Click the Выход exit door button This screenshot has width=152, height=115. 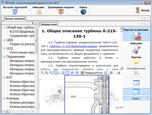pos(142,10)
